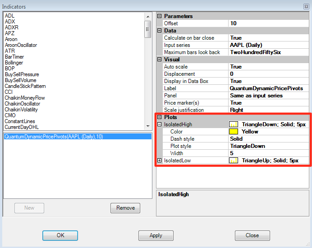The image size is (312, 248).
Task: Select the IsolatedLow plot row label
Action: (x=177, y=161)
